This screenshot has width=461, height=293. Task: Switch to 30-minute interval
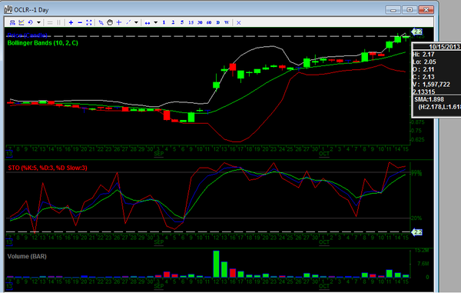click(200, 22)
